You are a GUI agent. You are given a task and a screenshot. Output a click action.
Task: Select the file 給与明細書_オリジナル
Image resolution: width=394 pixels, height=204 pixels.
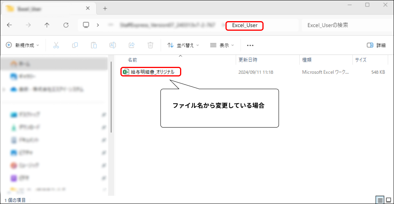(x=152, y=72)
